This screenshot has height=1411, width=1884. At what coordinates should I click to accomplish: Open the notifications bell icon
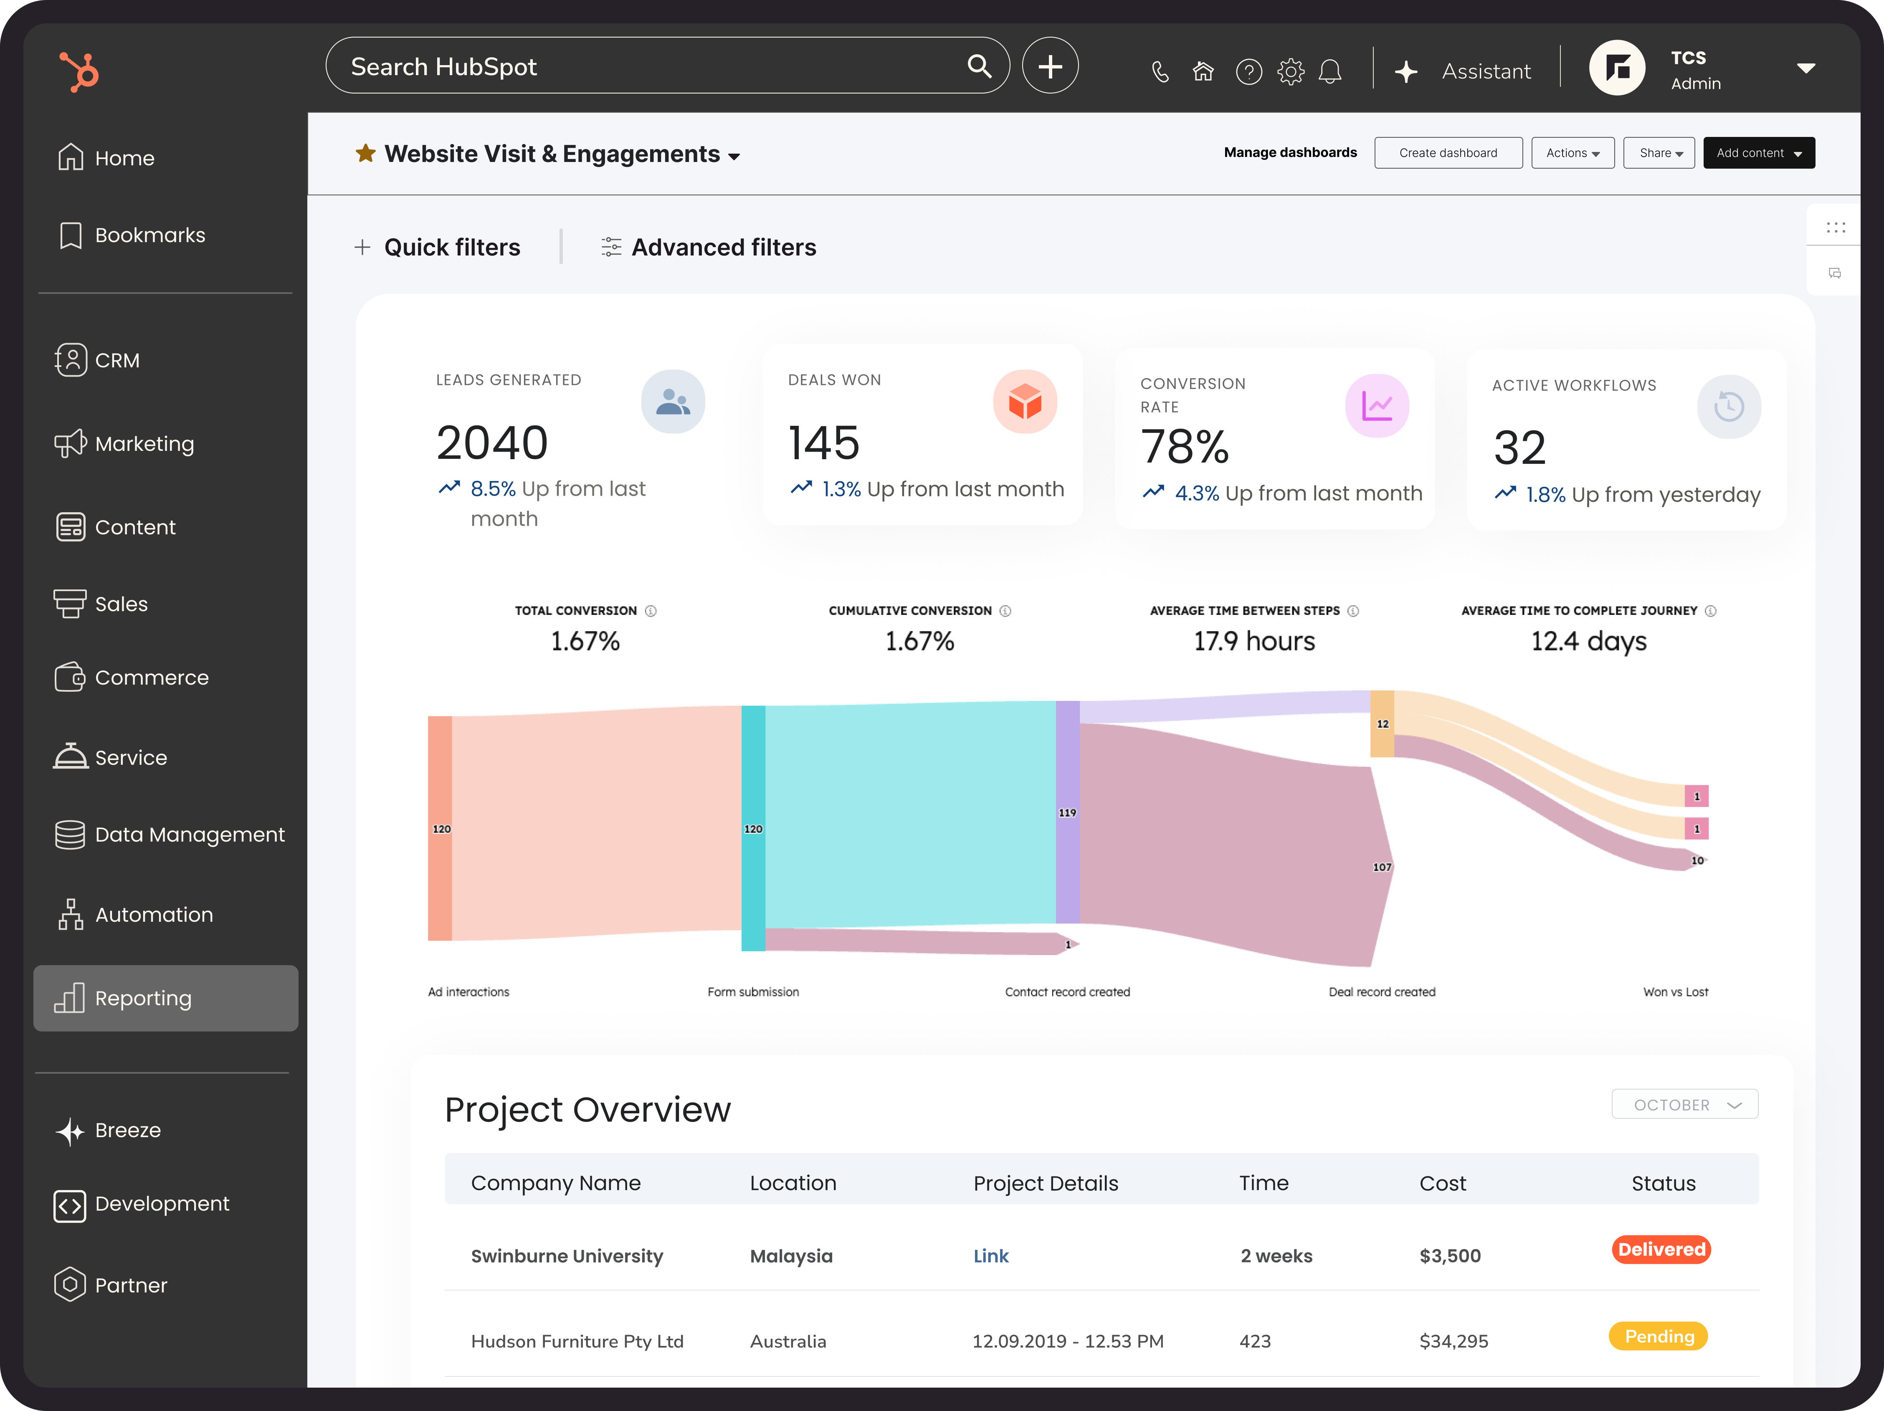1330,72
